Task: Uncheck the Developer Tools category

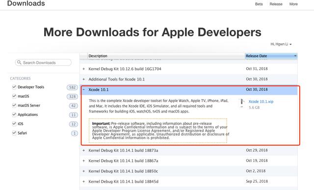Action: point(14,87)
